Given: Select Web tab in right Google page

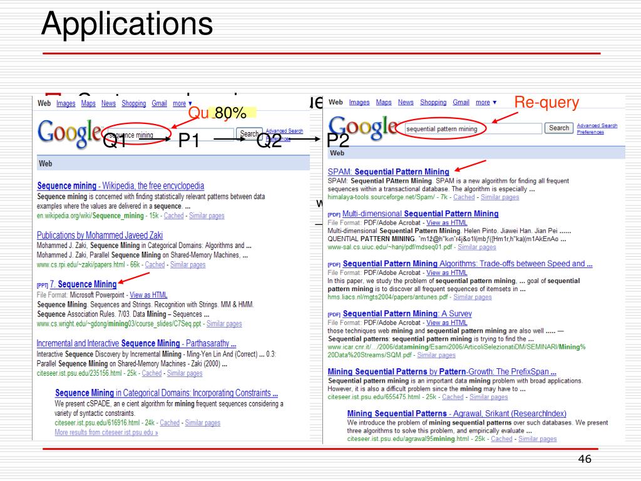Looking at the screenshot, I should pyautogui.click(x=336, y=102).
